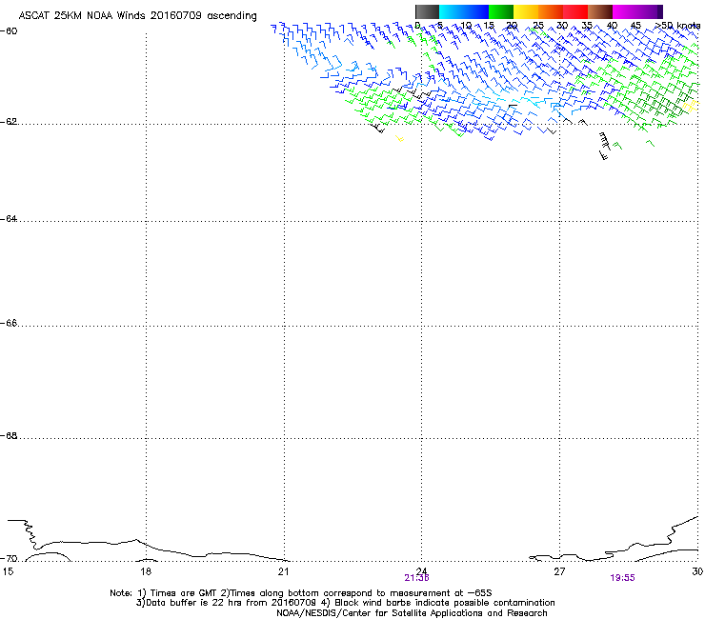This screenshot has width=705, height=619.
Task: Click the '21' longitude label on bottom axis
Action: click(283, 571)
